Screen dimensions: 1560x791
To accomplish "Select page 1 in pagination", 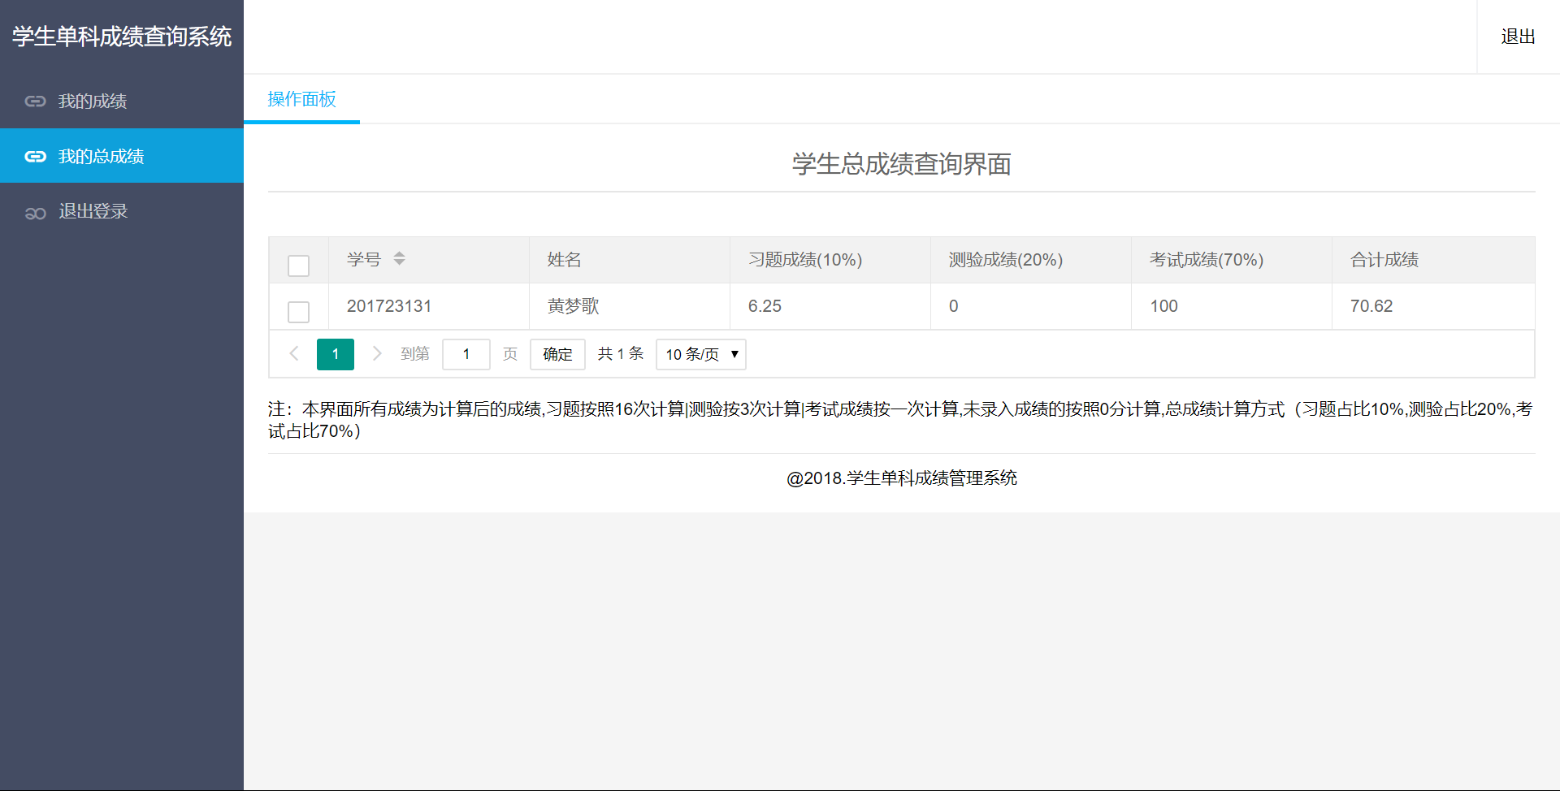I will tap(335, 354).
